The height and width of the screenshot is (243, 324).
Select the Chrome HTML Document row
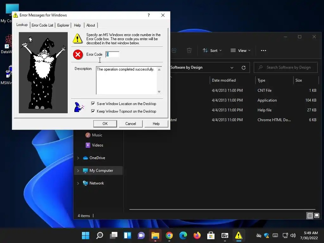244,120
